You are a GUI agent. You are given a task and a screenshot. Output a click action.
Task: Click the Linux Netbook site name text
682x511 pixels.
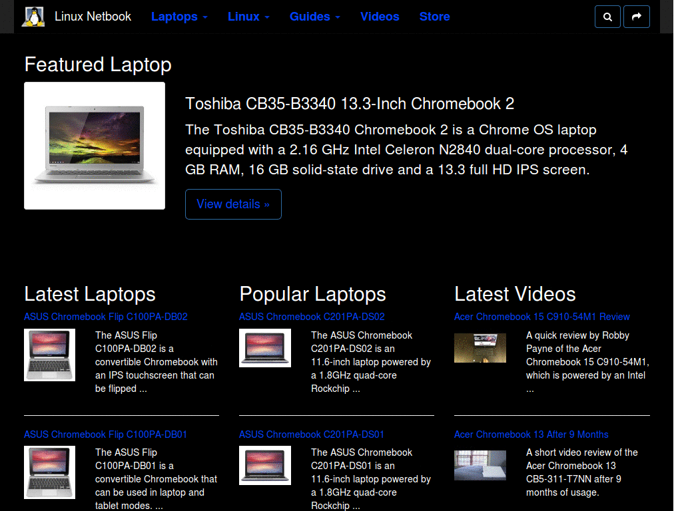tap(93, 16)
